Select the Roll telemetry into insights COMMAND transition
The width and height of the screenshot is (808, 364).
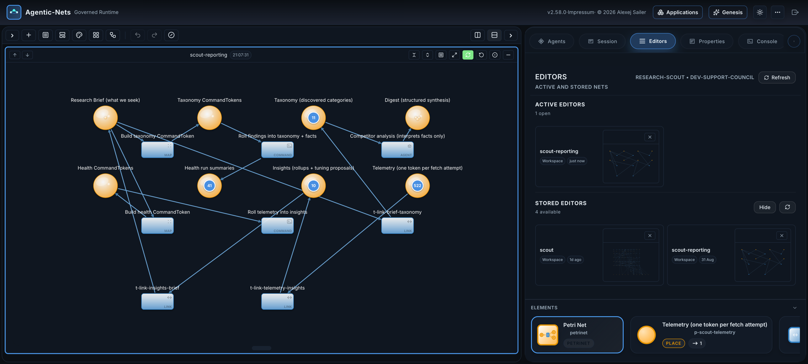277,226
